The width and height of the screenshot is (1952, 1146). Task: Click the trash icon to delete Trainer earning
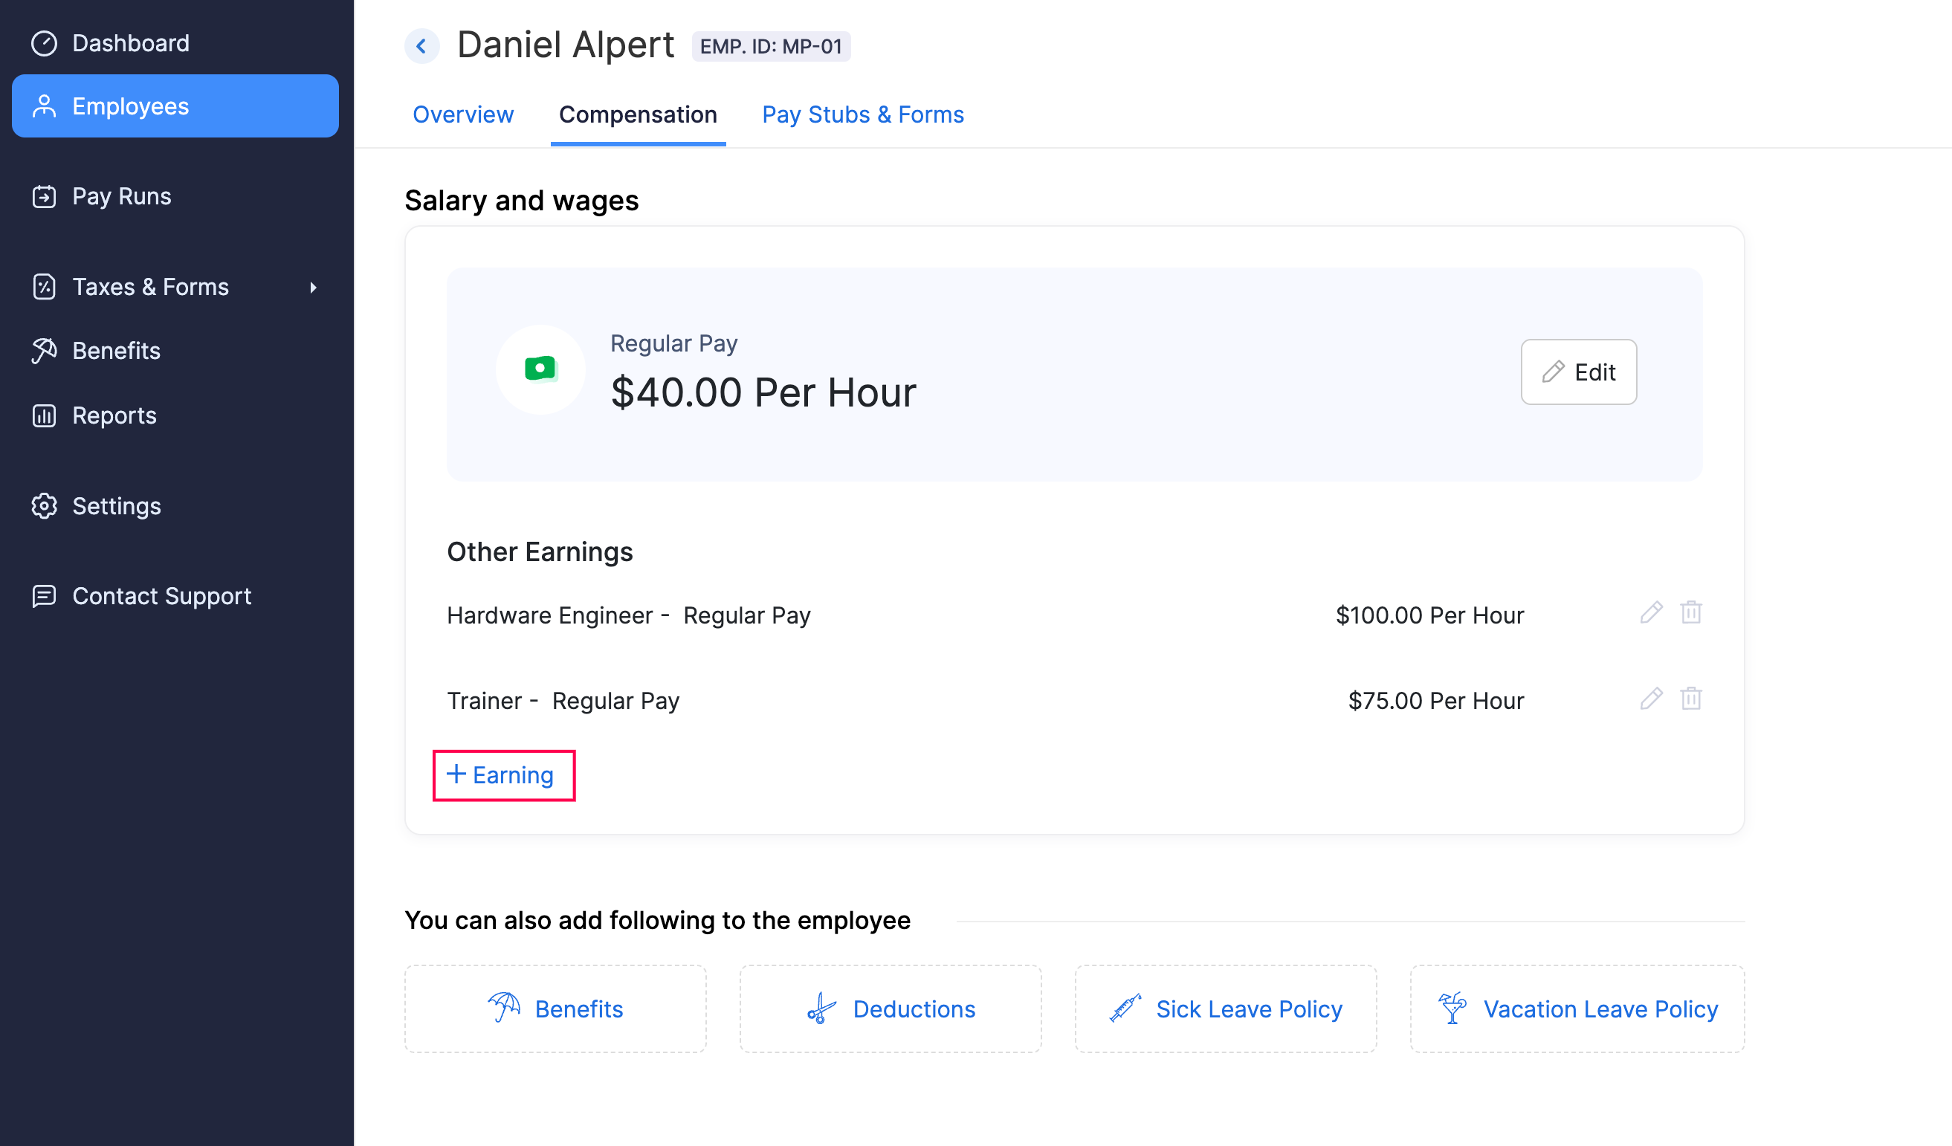[x=1692, y=698]
